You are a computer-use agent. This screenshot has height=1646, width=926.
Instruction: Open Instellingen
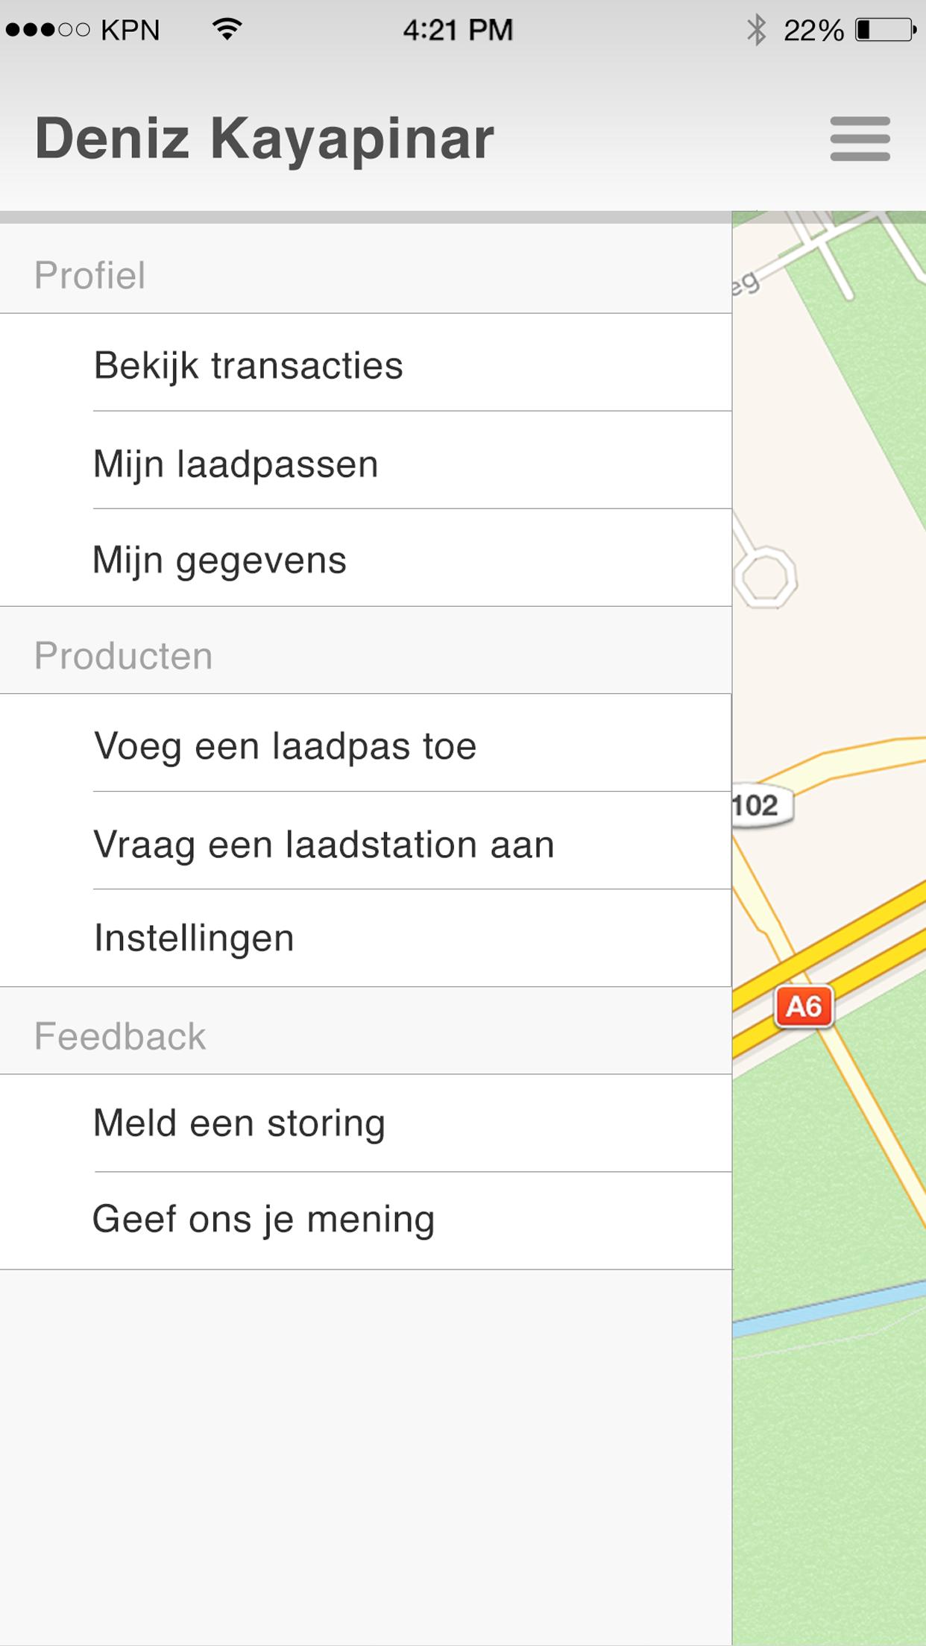[x=194, y=938]
